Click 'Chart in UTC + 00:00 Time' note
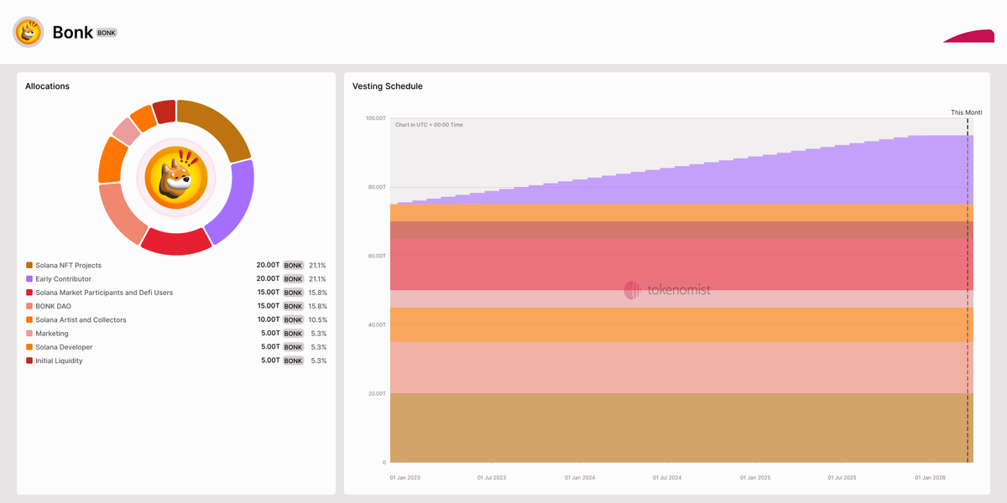Viewport: 1007px width, 503px height. tap(429, 125)
